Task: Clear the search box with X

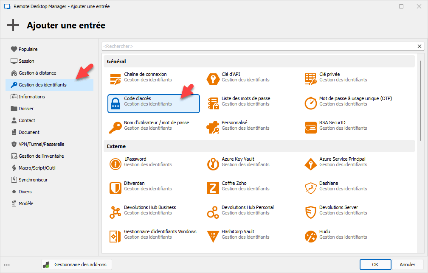Action: [420, 46]
